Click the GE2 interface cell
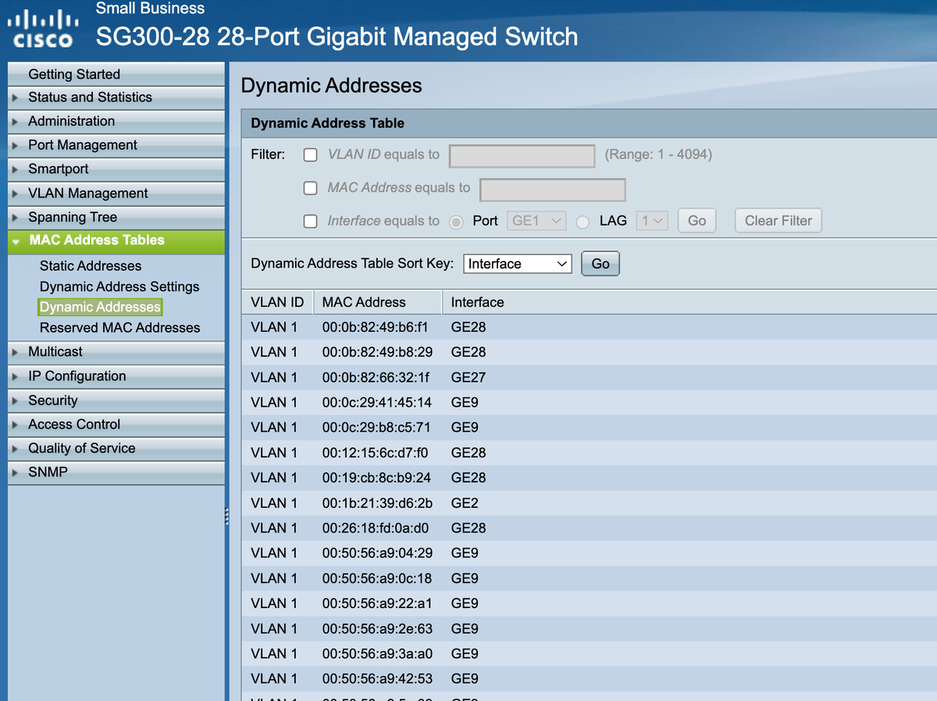 click(x=465, y=503)
